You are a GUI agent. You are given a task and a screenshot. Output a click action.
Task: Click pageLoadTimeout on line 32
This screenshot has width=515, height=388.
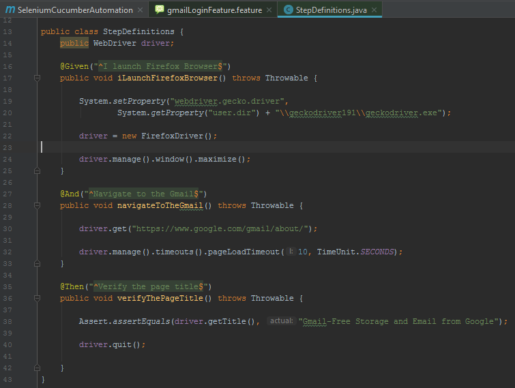[244, 252]
